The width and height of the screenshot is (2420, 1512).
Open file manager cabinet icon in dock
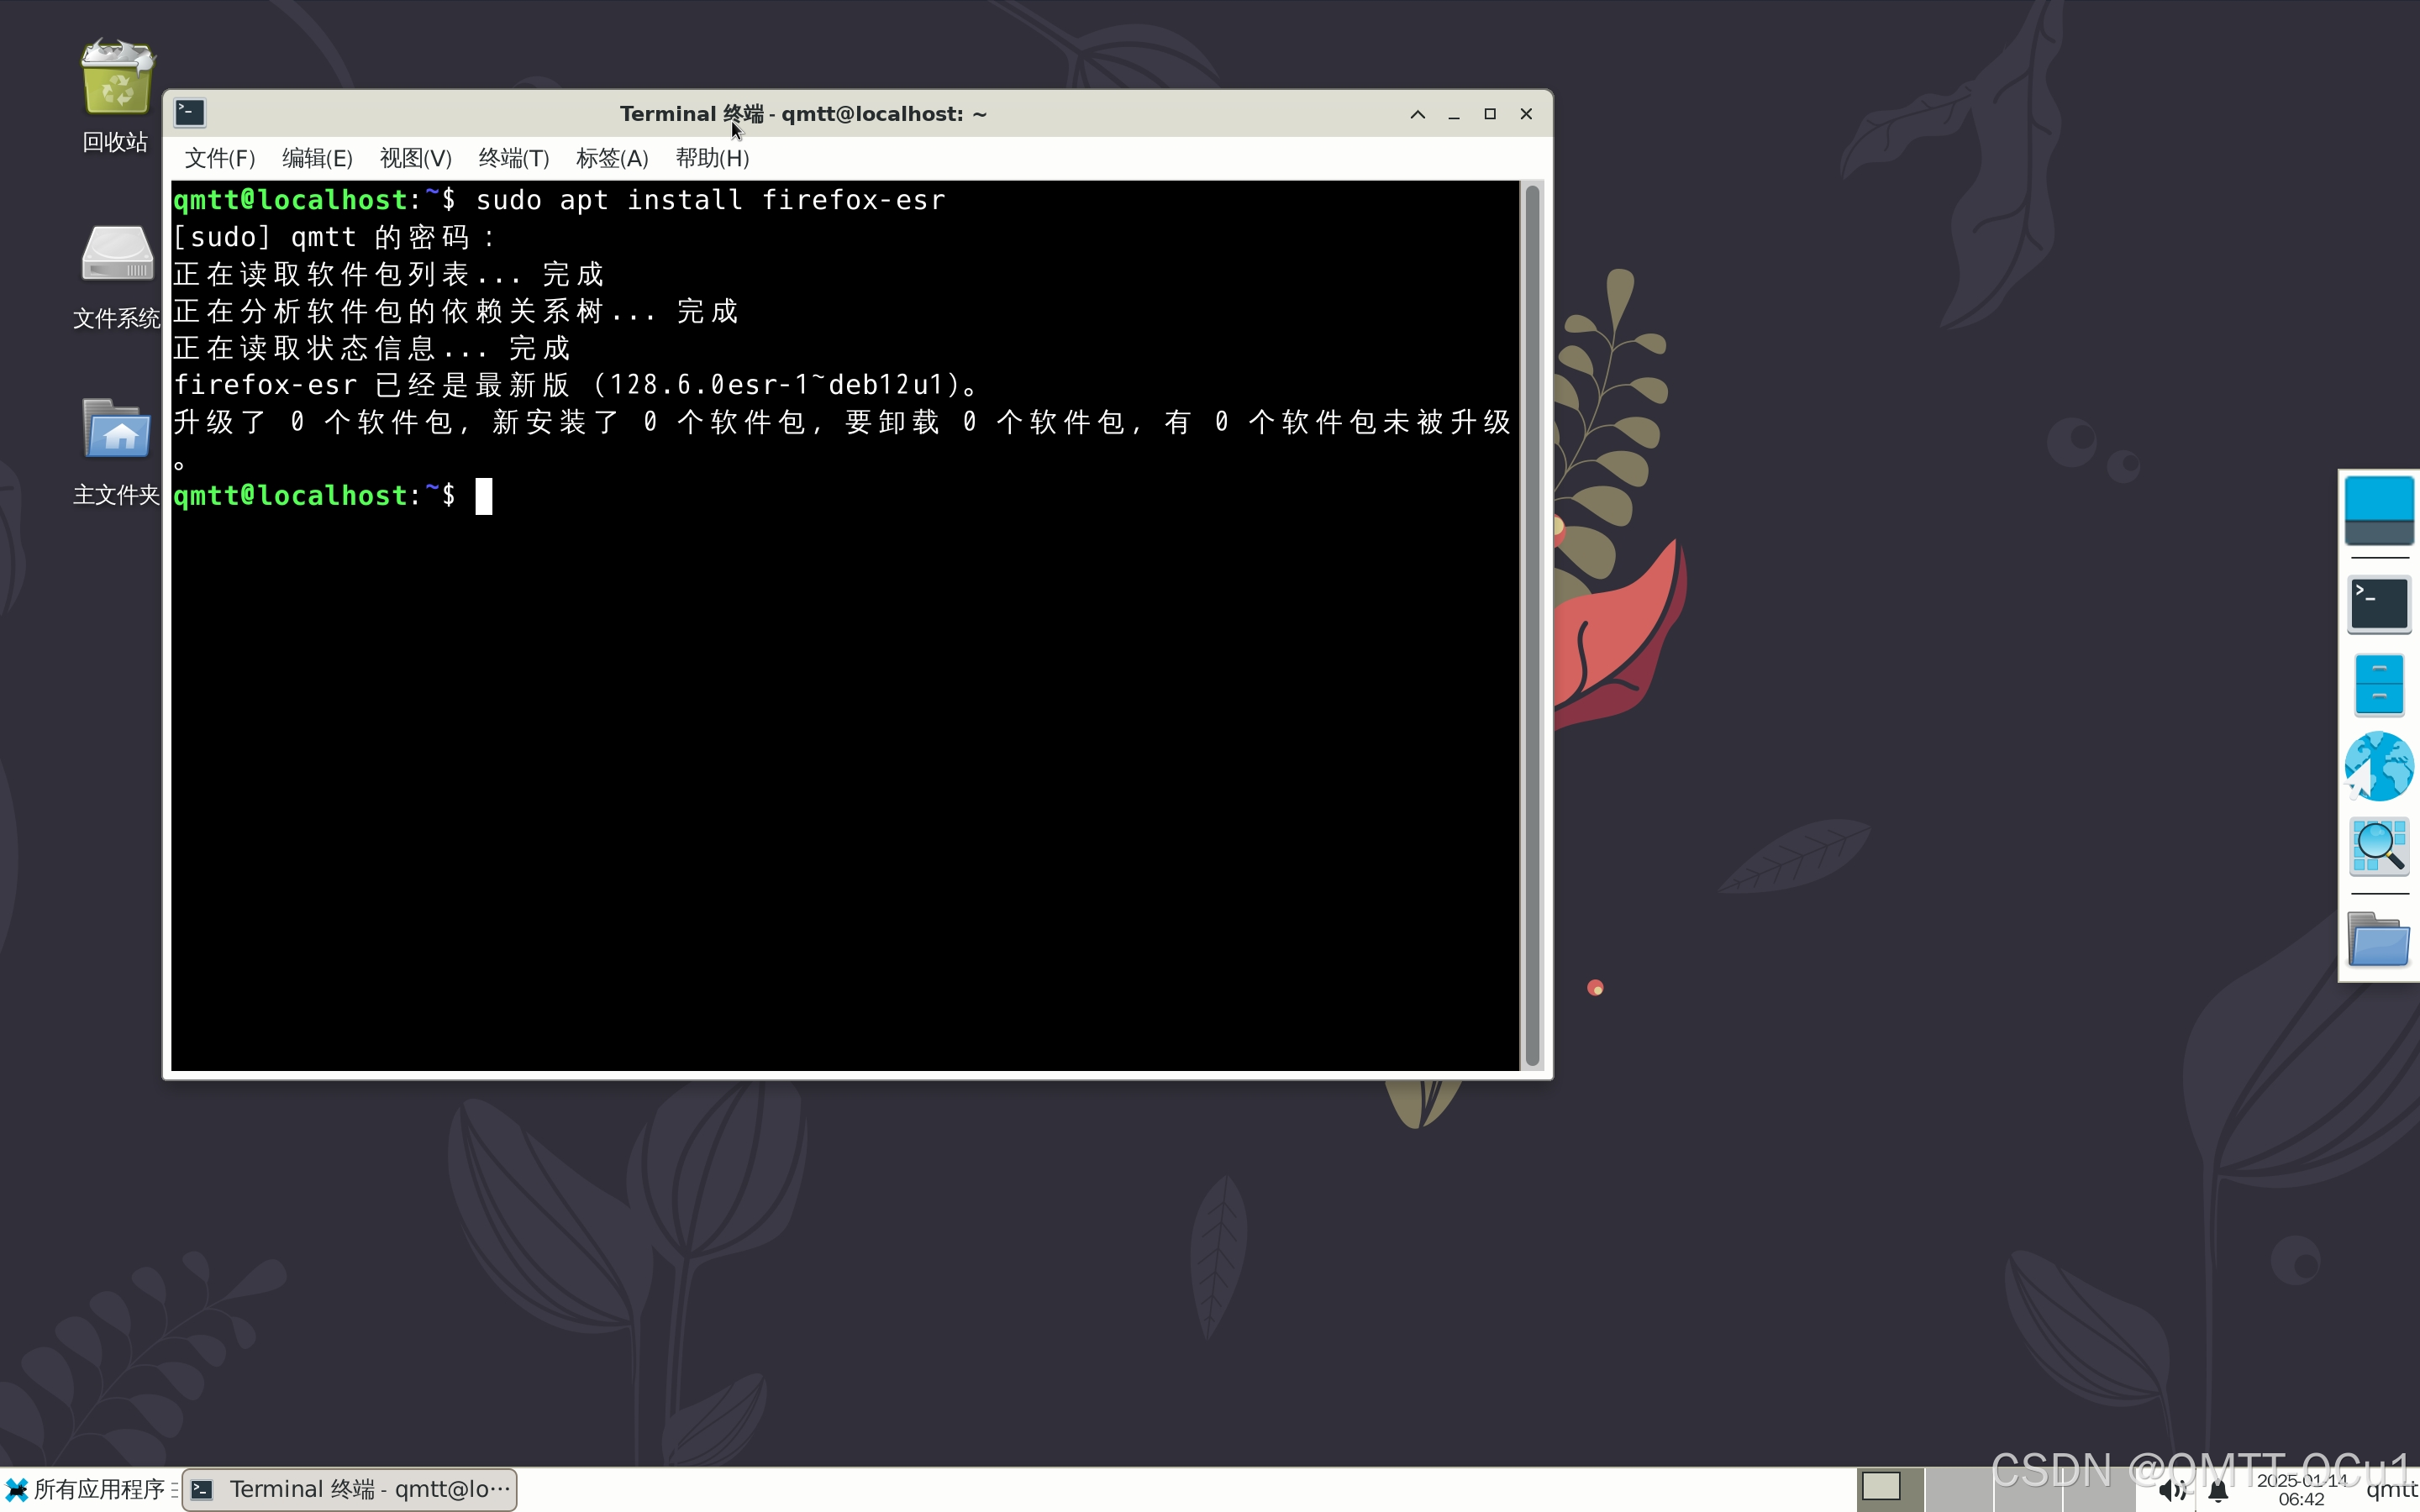2378,685
